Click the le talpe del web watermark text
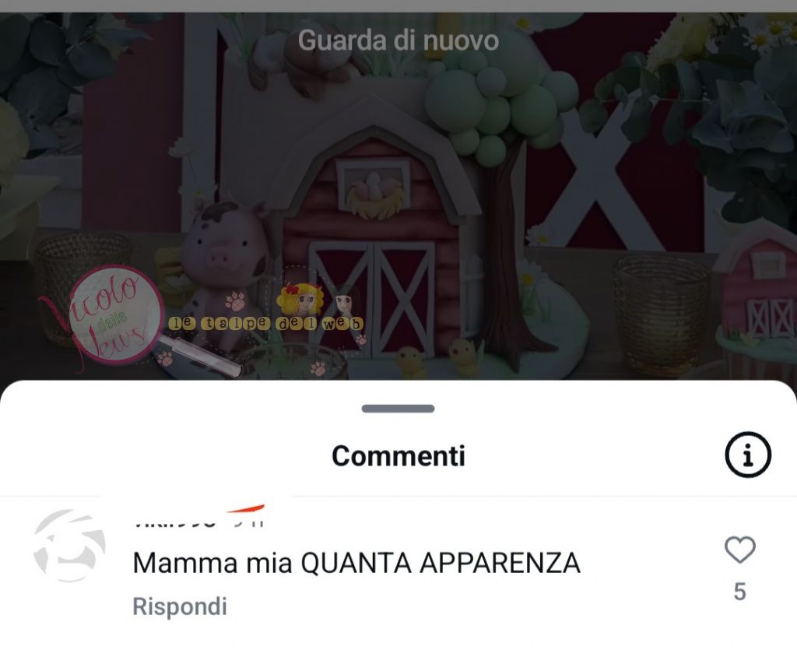The width and height of the screenshot is (797, 657). pyautogui.click(x=266, y=323)
